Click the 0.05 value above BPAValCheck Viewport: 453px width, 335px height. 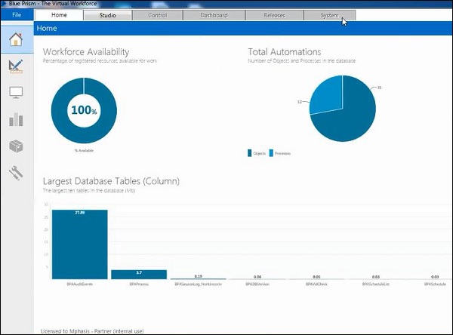coord(316,277)
